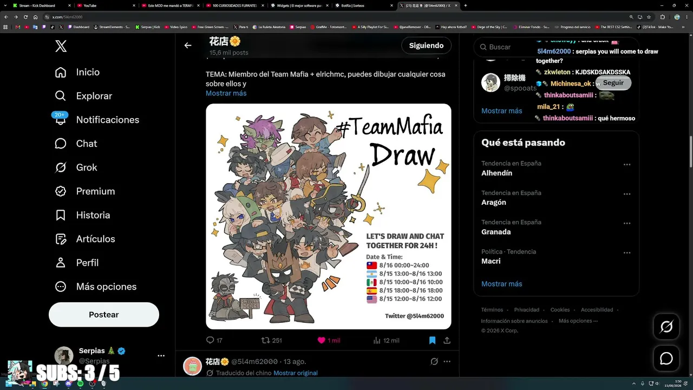Open Grok actions on the 13 ago. post
The width and height of the screenshot is (693, 390).
pyautogui.click(x=434, y=361)
